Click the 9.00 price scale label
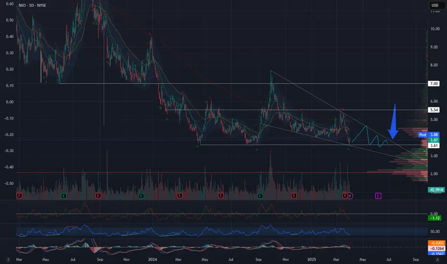 pyautogui.click(x=434, y=47)
